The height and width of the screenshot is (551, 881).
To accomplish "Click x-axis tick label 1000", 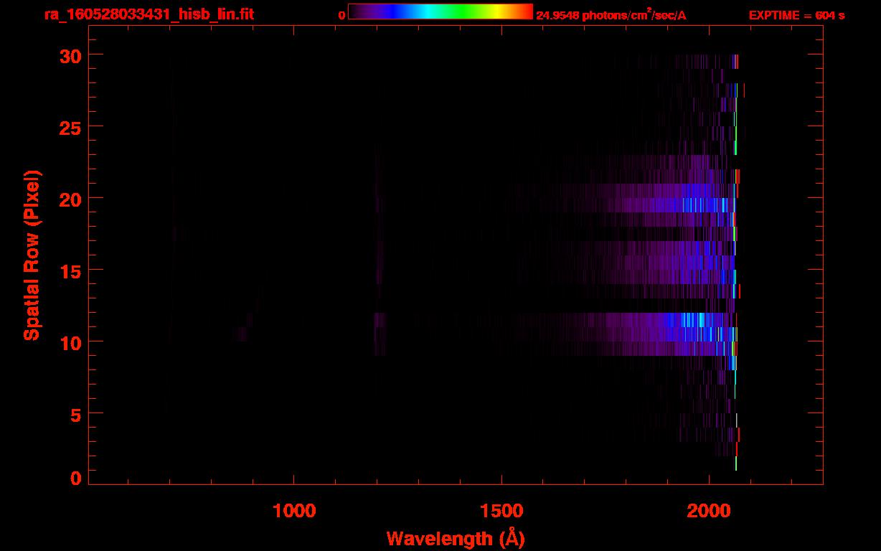I will point(294,510).
